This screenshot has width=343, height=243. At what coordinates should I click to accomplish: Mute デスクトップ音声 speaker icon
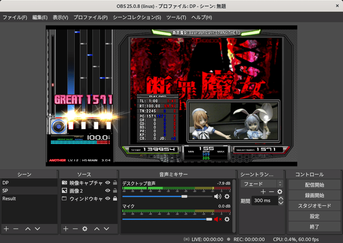click(218, 196)
